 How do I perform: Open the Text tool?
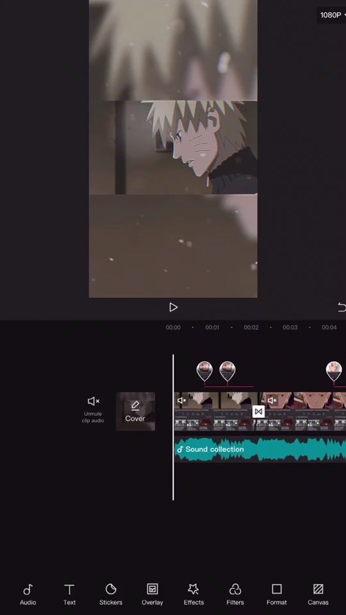coord(69,594)
